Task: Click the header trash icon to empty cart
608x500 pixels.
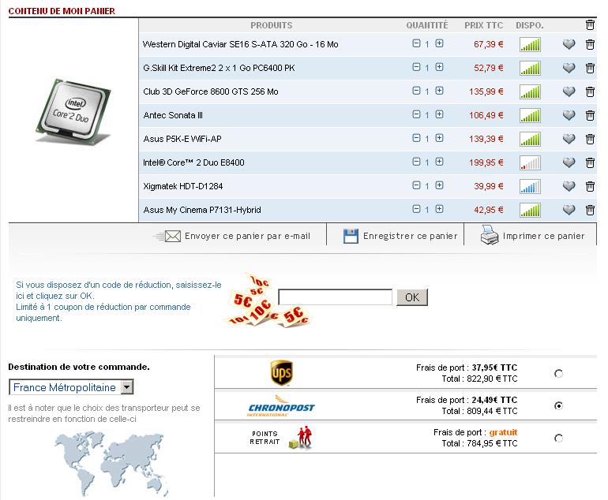Action: [590, 24]
